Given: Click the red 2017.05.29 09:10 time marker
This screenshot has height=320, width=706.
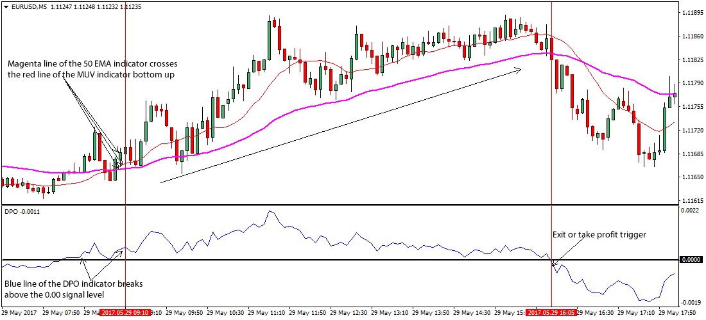Looking at the screenshot, I should point(125,314).
